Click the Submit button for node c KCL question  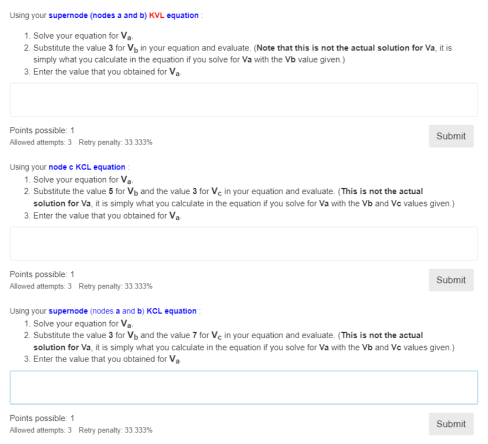coord(451,280)
